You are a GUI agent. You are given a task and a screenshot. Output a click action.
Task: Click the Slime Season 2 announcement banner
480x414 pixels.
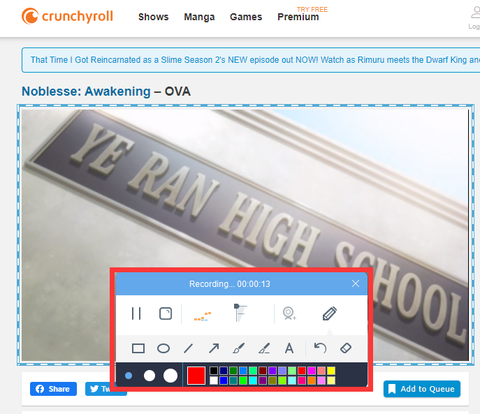point(251,60)
